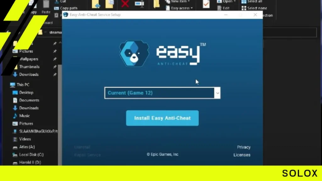
Task: Click the Copy to folder icon in the ribbon
Action: click(109, 4)
